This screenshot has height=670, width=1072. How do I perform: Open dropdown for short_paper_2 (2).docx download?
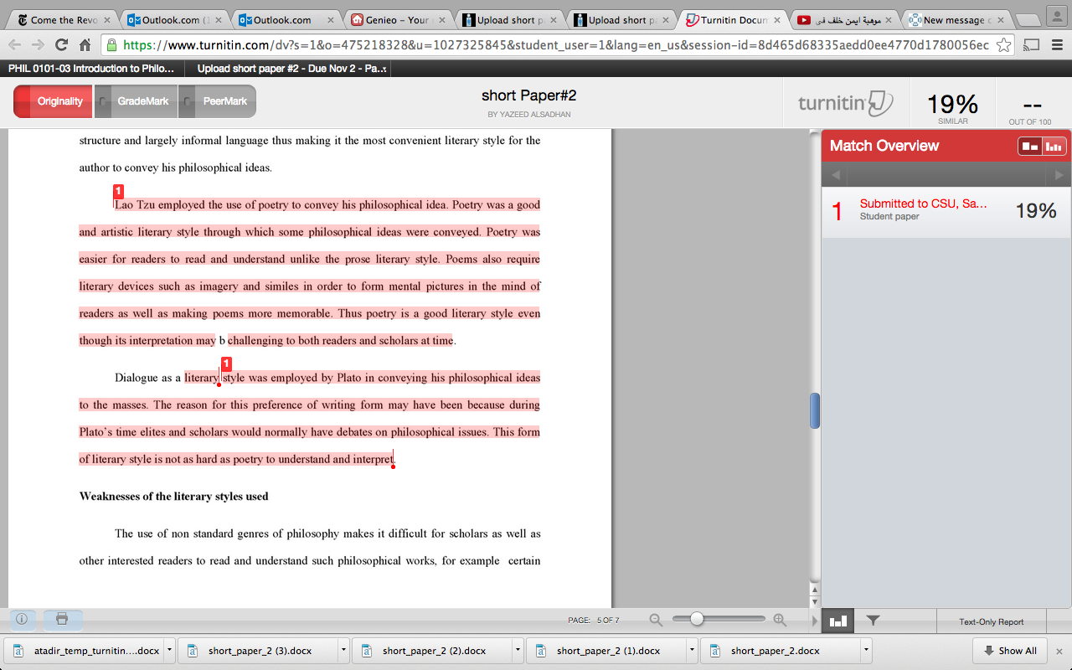[x=518, y=650]
